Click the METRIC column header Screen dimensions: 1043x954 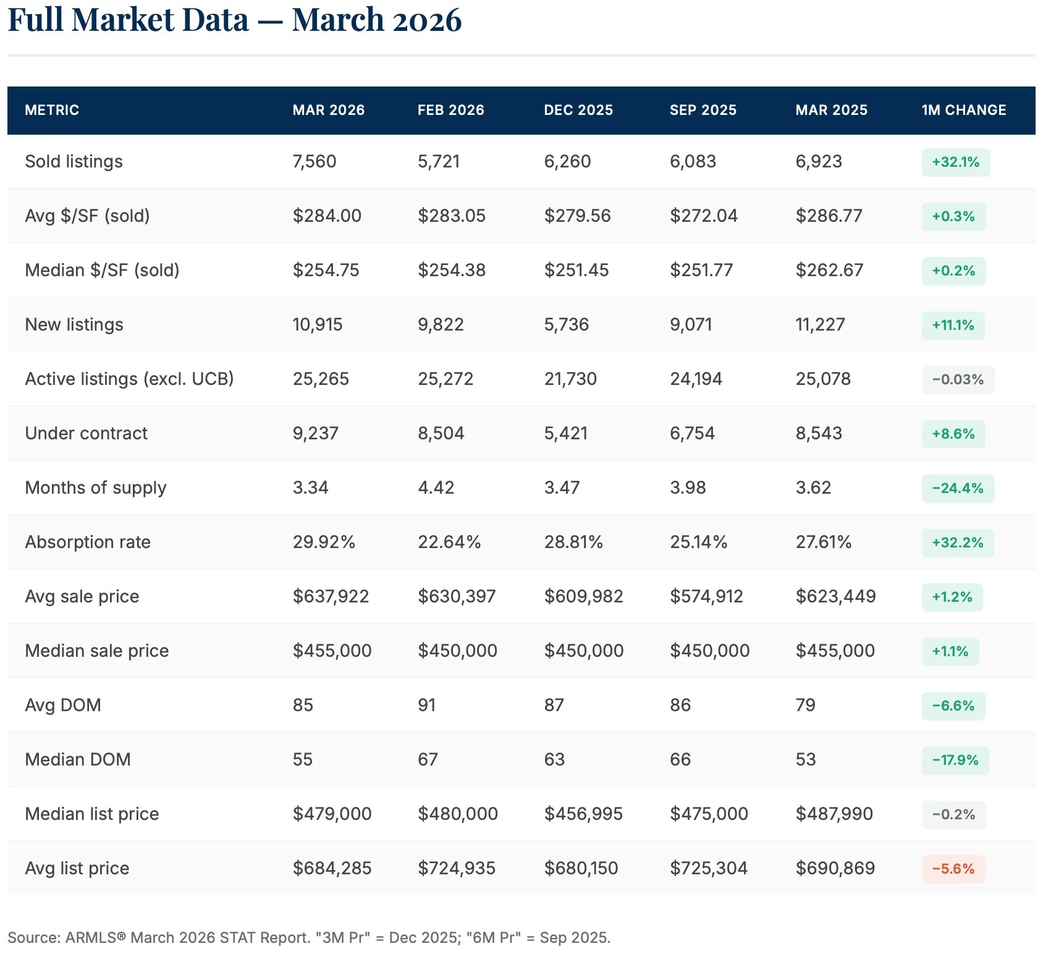(52, 110)
